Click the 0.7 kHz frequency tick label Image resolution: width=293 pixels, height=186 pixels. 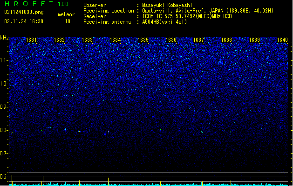(x=4, y=153)
